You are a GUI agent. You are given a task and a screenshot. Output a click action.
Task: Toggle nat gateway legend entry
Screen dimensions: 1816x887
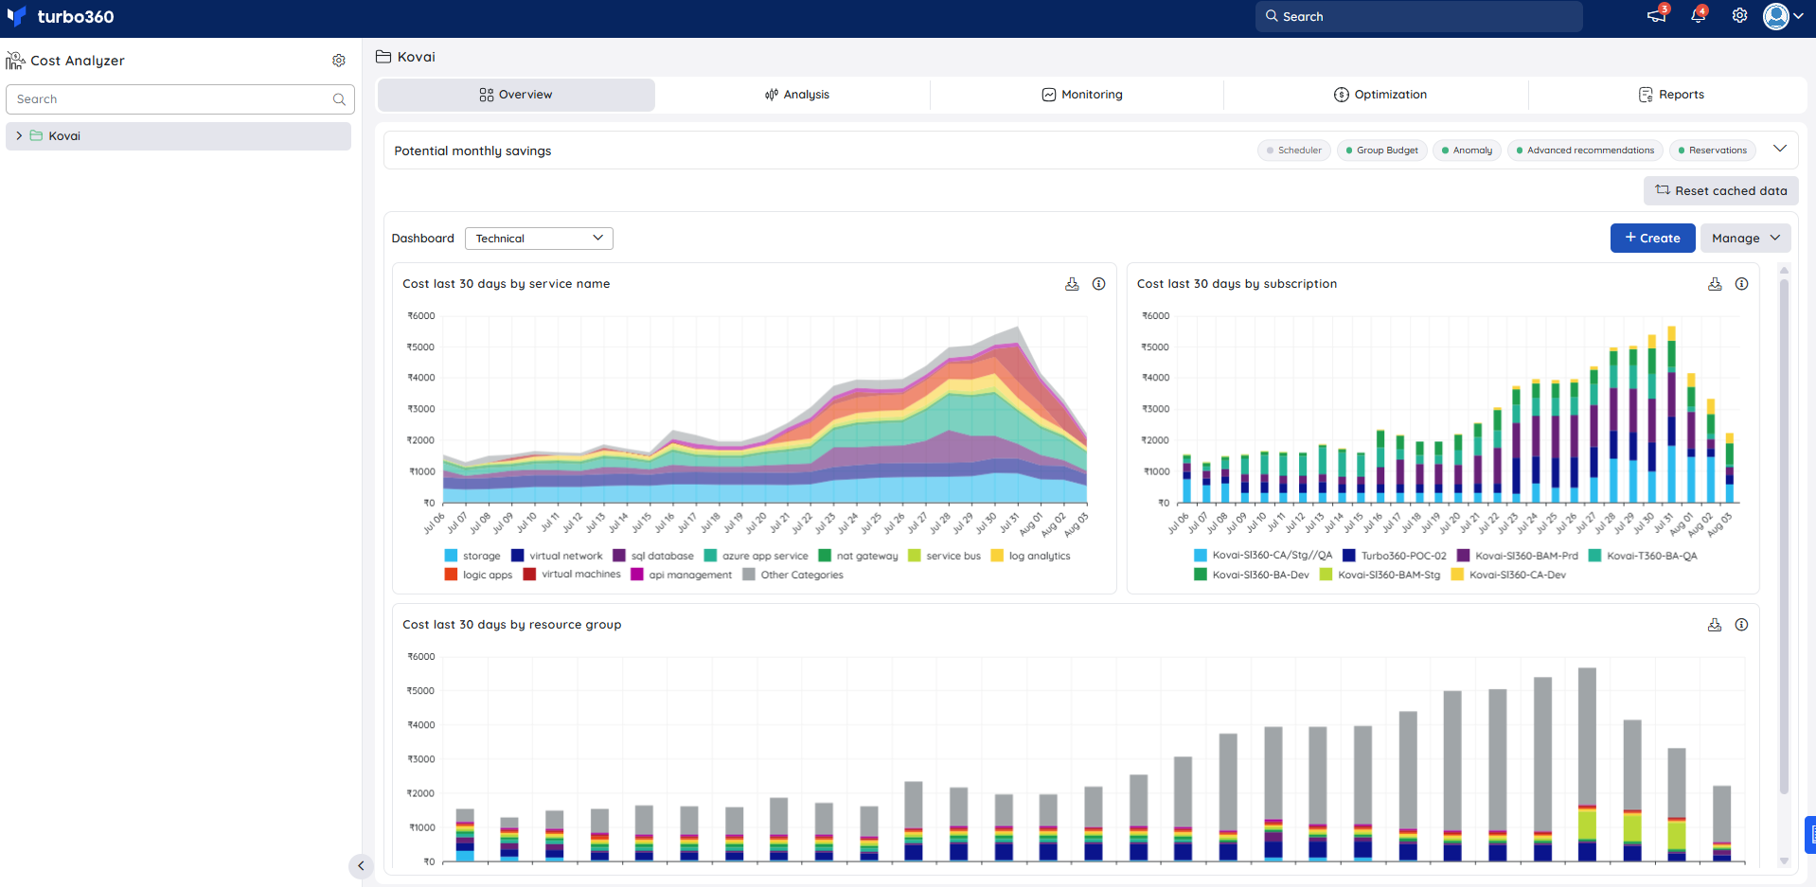[x=858, y=556]
